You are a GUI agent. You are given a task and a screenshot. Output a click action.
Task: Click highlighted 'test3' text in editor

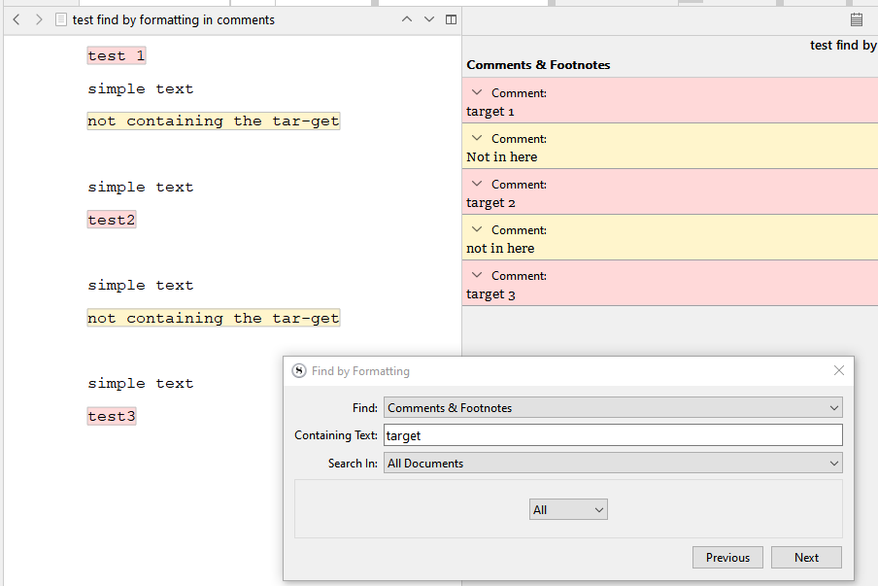(x=112, y=416)
